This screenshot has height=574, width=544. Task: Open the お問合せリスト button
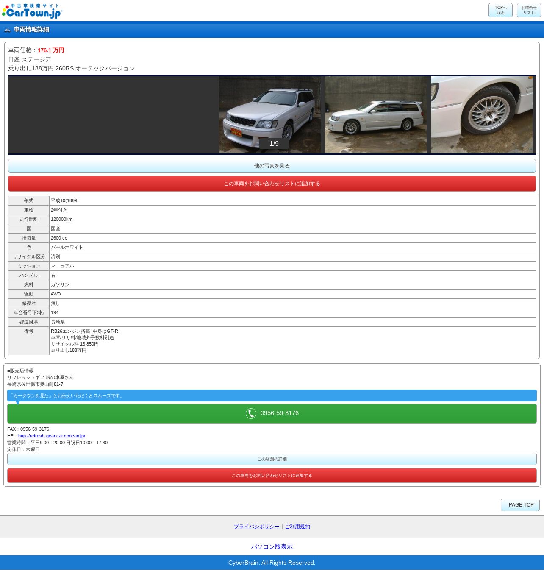tap(528, 10)
